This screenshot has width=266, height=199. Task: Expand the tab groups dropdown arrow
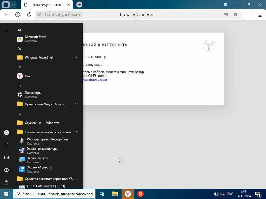point(14,5)
